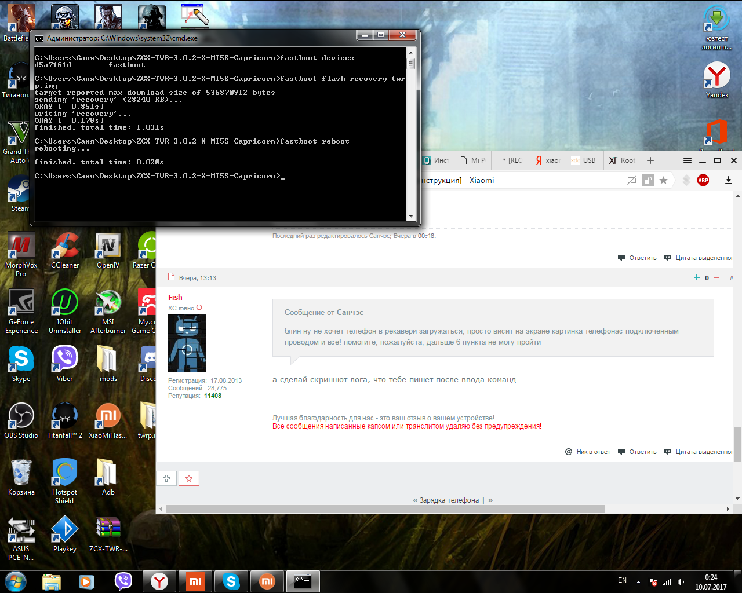Click the page horizontal scrollbar

pyautogui.click(x=385, y=508)
